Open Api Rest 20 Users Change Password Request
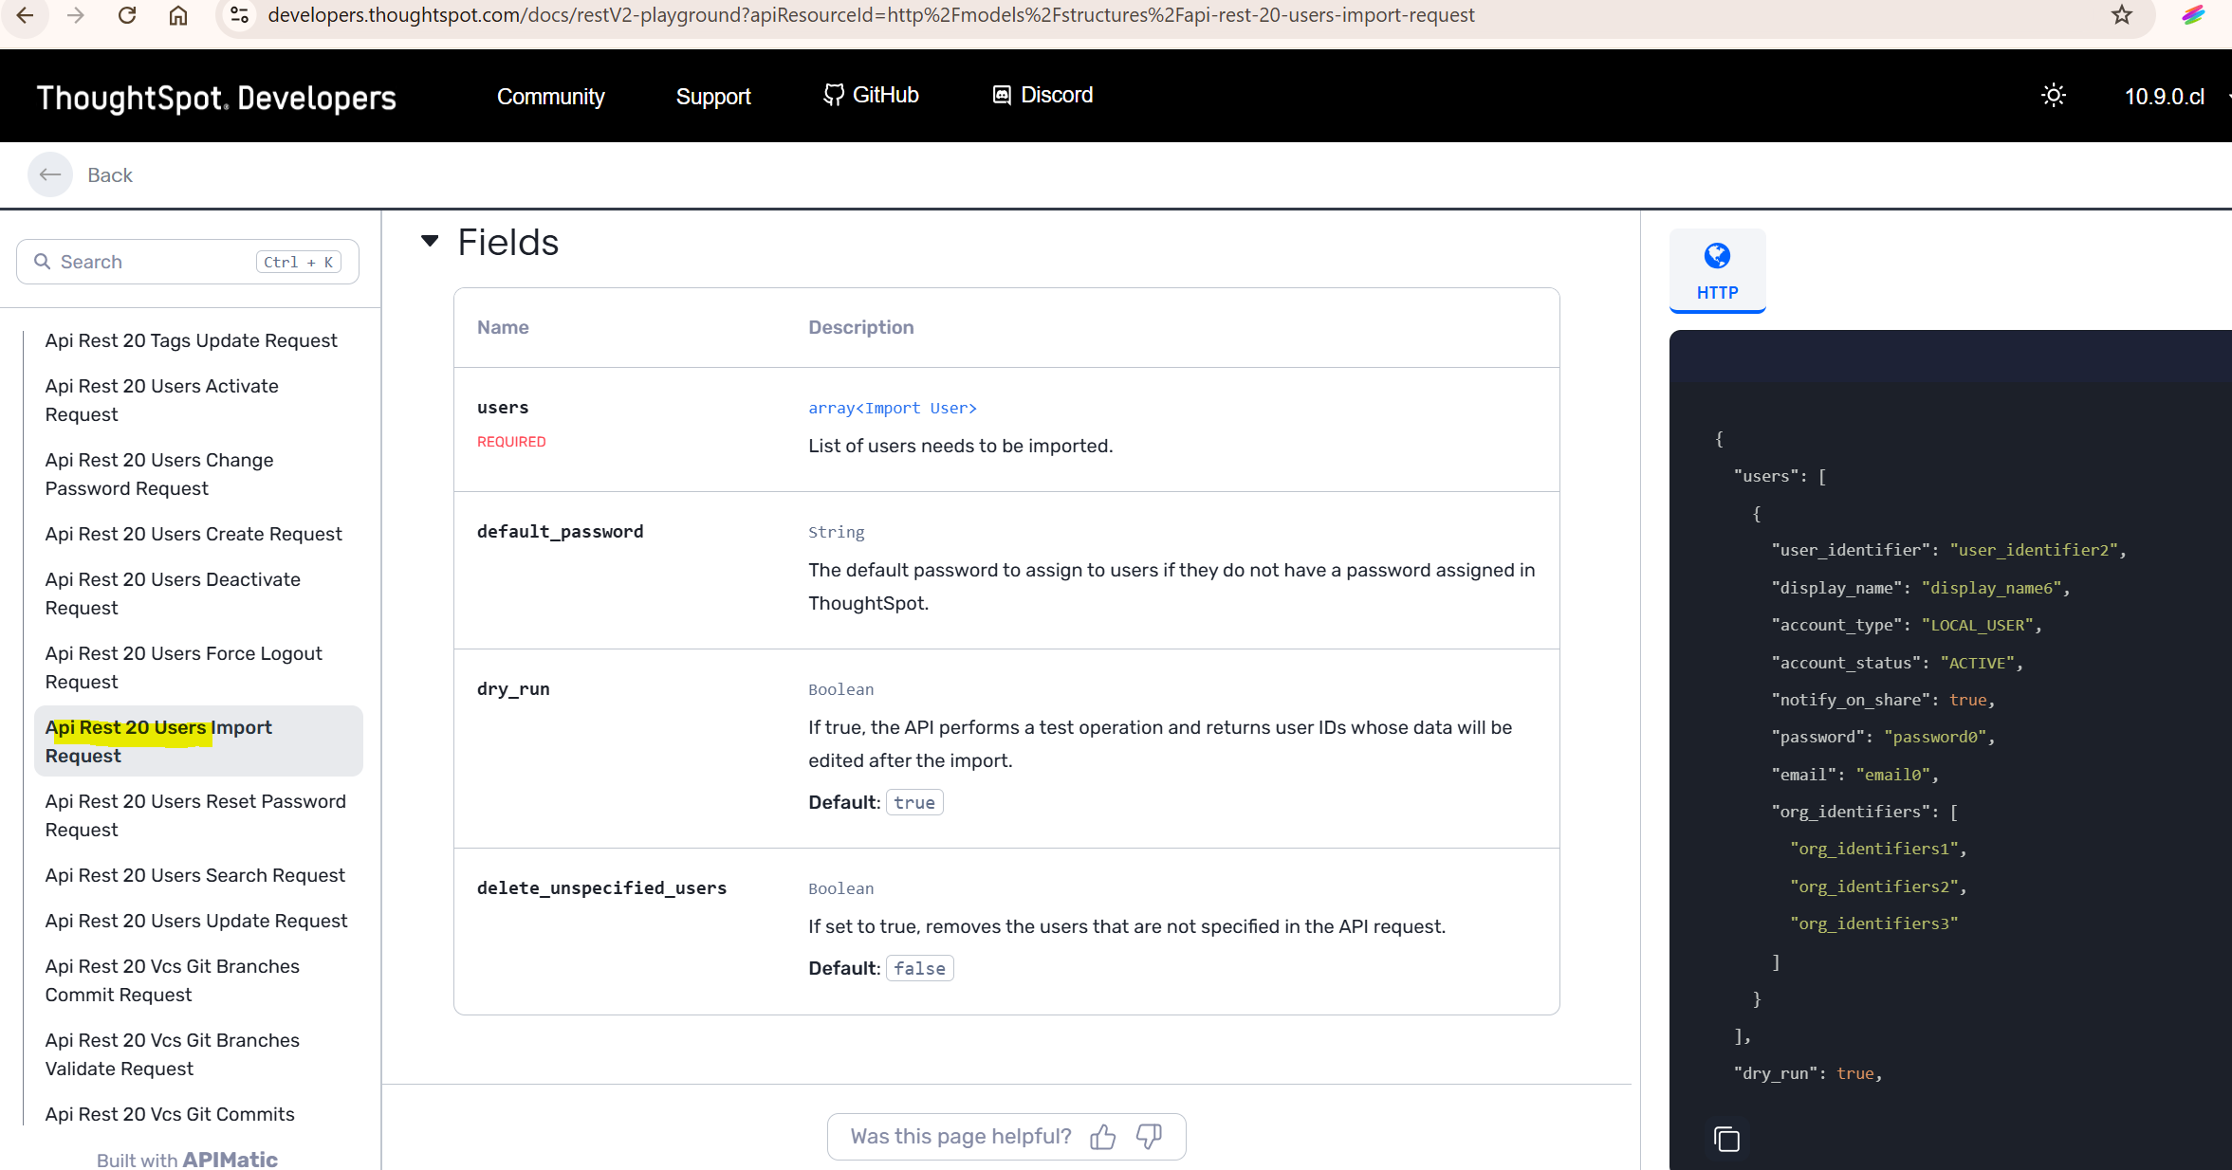This screenshot has width=2232, height=1170. (159, 474)
